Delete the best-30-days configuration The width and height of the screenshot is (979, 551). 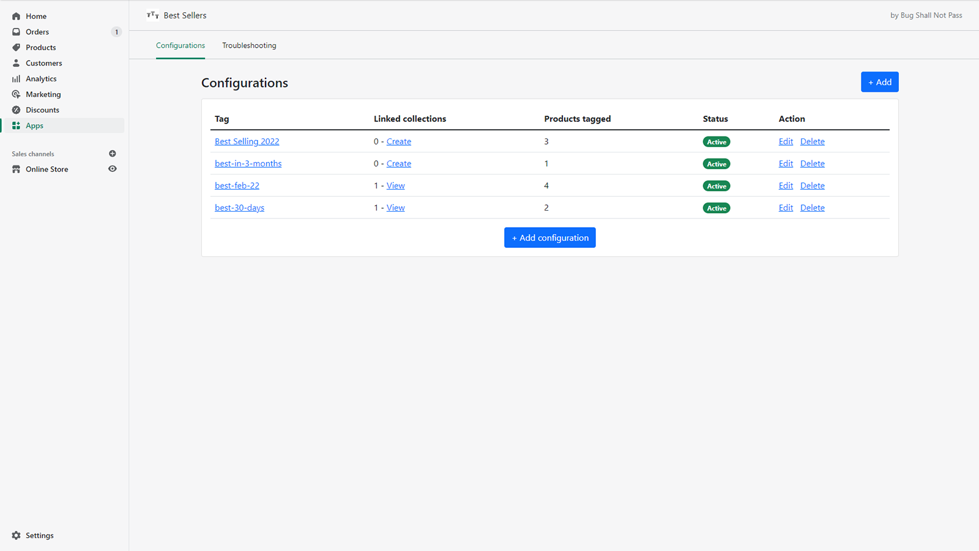pyautogui.click(x=813, y=208)
